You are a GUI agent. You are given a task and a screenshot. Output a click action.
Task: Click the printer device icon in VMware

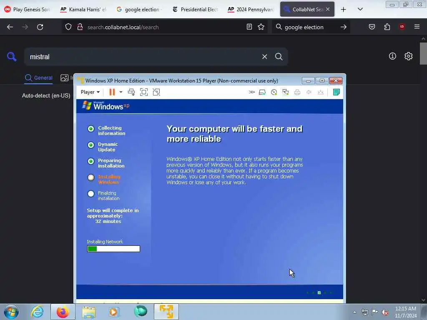[x=297, y=92]
